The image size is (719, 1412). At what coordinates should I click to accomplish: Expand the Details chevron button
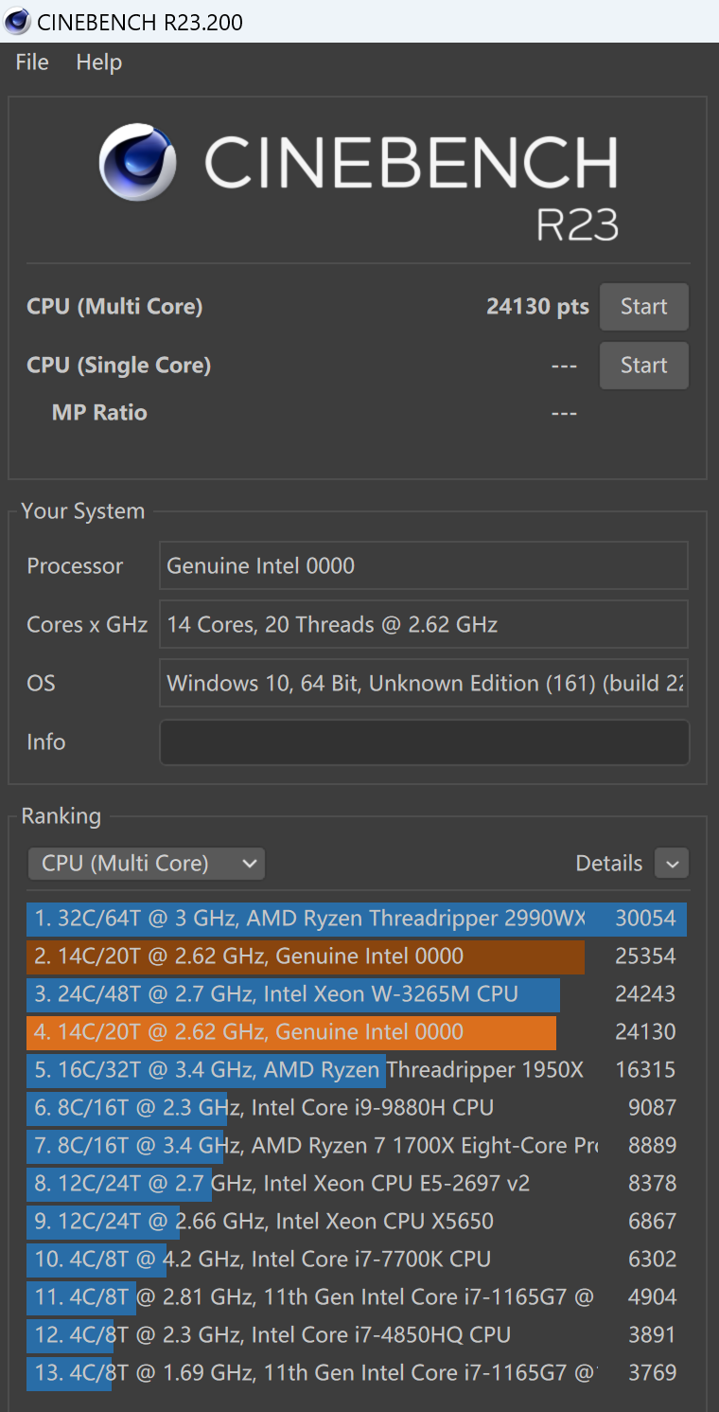[x=672, y=864]
